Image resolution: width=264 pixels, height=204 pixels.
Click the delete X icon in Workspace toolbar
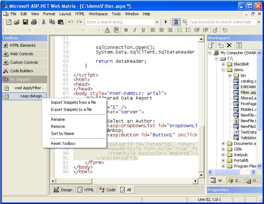229,45
